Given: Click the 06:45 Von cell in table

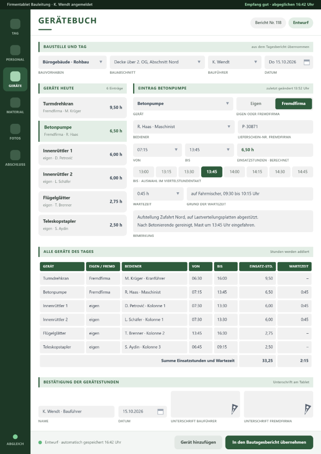Looking at the screenshot, I should [200, 347].
